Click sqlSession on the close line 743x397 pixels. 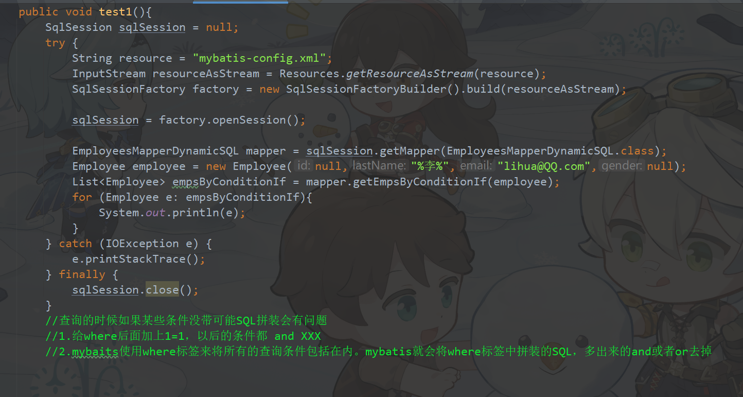(105, 290)
